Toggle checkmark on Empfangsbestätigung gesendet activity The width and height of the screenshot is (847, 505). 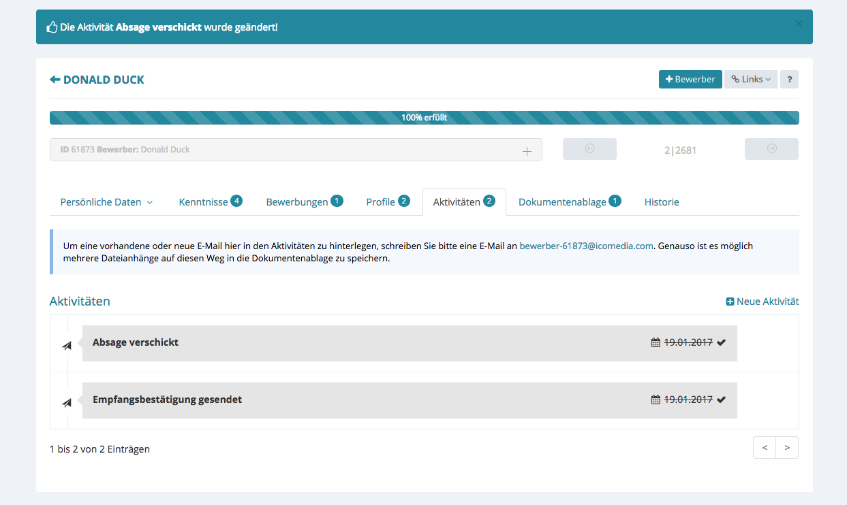[x=722, y=400]
